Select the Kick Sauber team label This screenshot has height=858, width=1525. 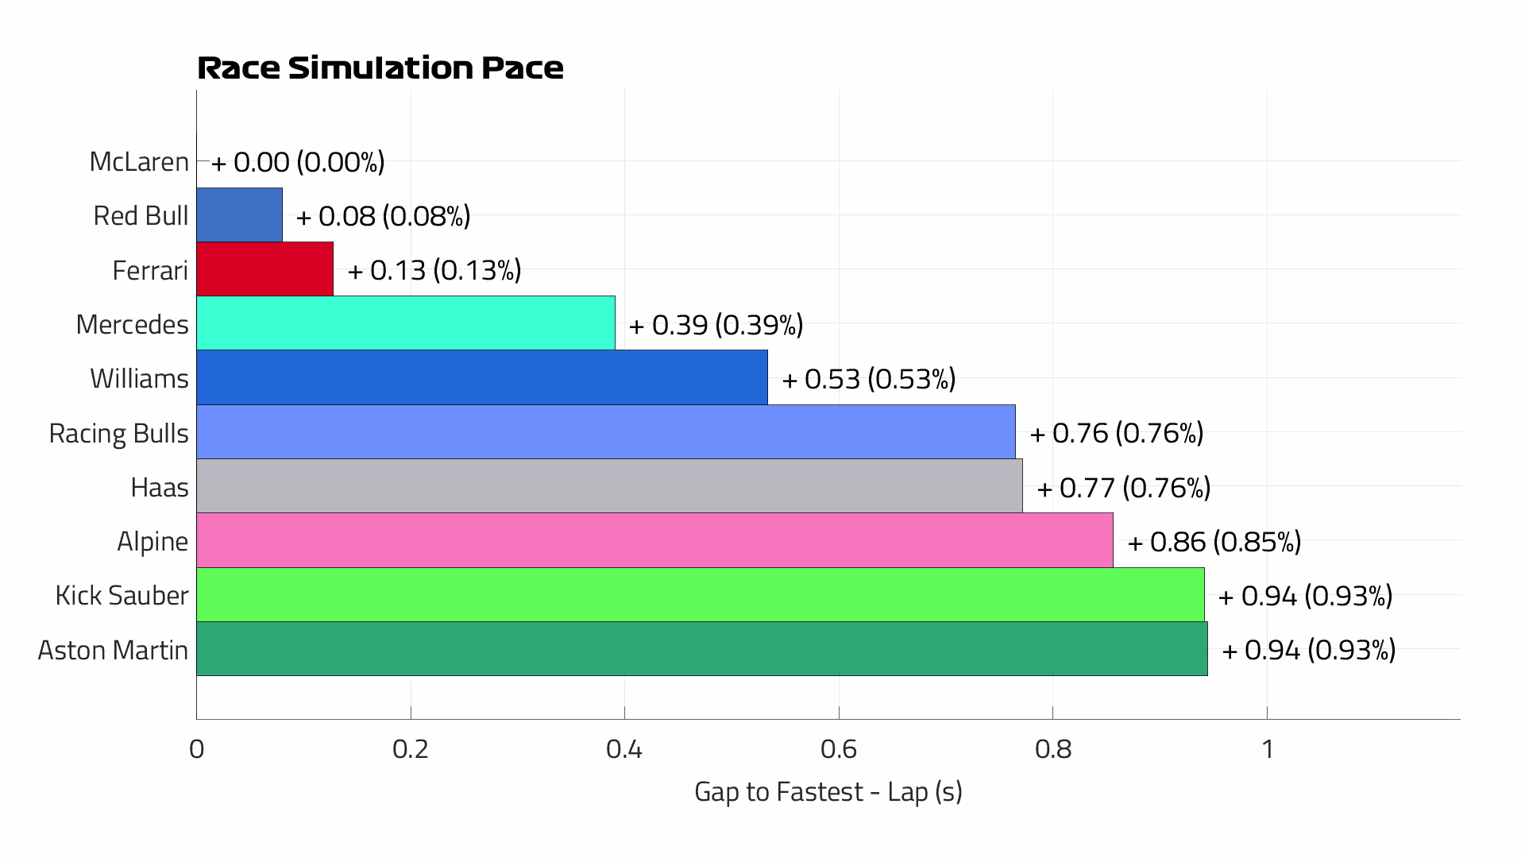pyautogui.click(x=122, y=595)
